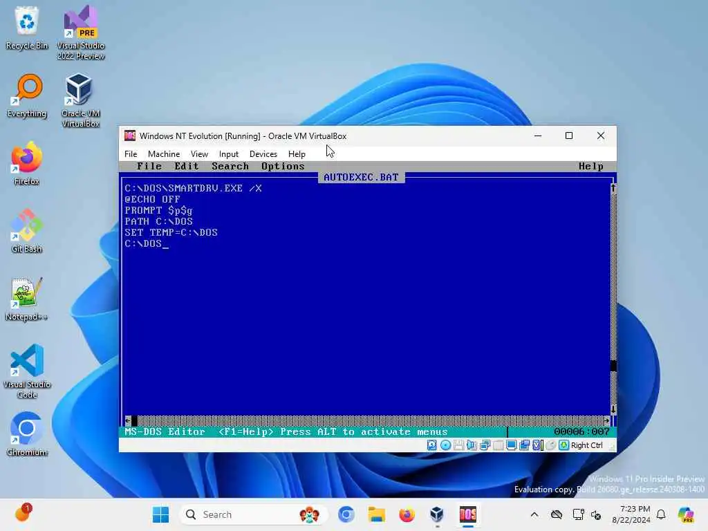The height and width of the screenshot is (531, 708).
Task: Select the Chromium desktop shortcut
Action: coord(27,434)
